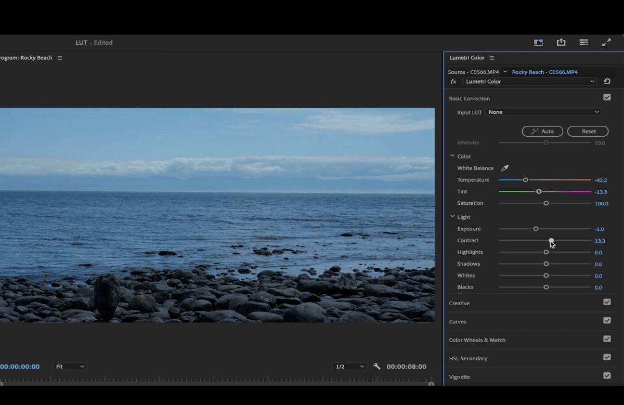
Task: Click the Shadows slider handle
Action: point(546,264)
